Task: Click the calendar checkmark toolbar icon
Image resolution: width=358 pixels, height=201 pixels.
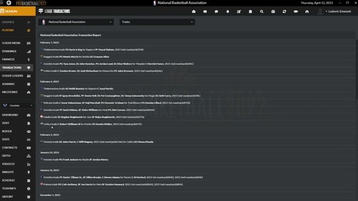Action: coord(250,11)
